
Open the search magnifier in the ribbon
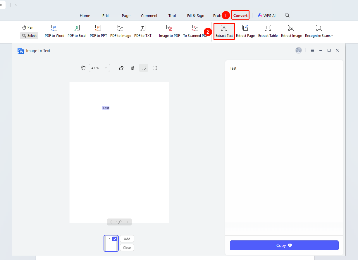(287, 16)
